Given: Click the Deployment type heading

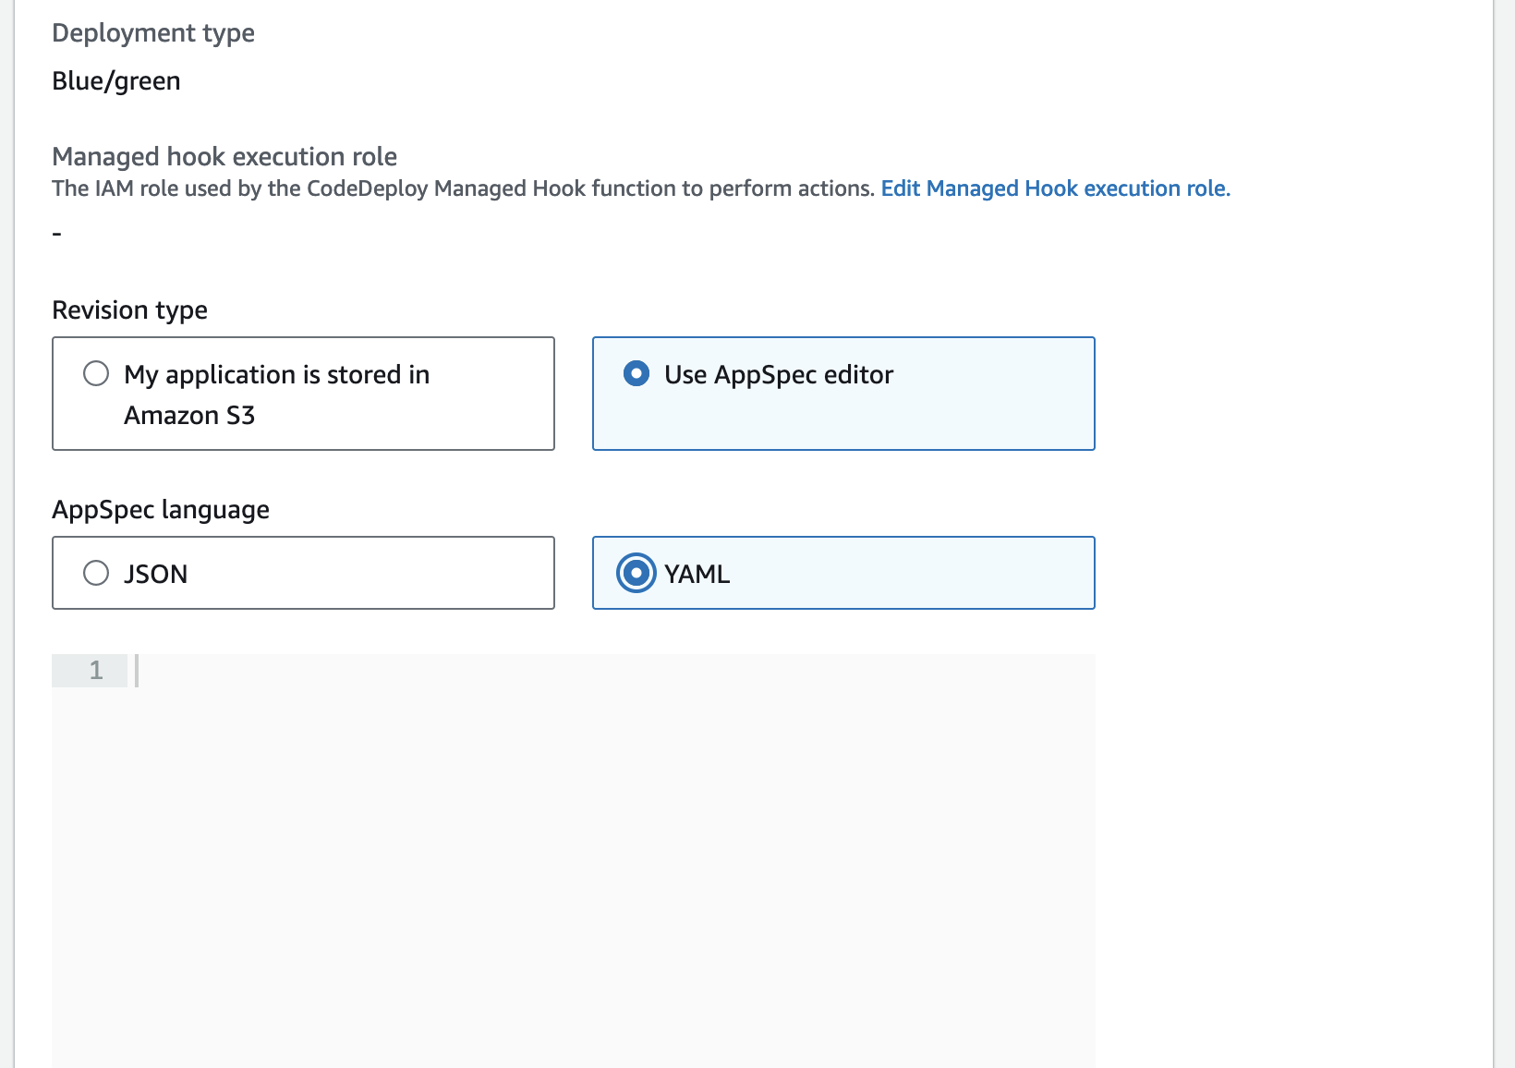Looking at the screenshot, I should 153,33.
